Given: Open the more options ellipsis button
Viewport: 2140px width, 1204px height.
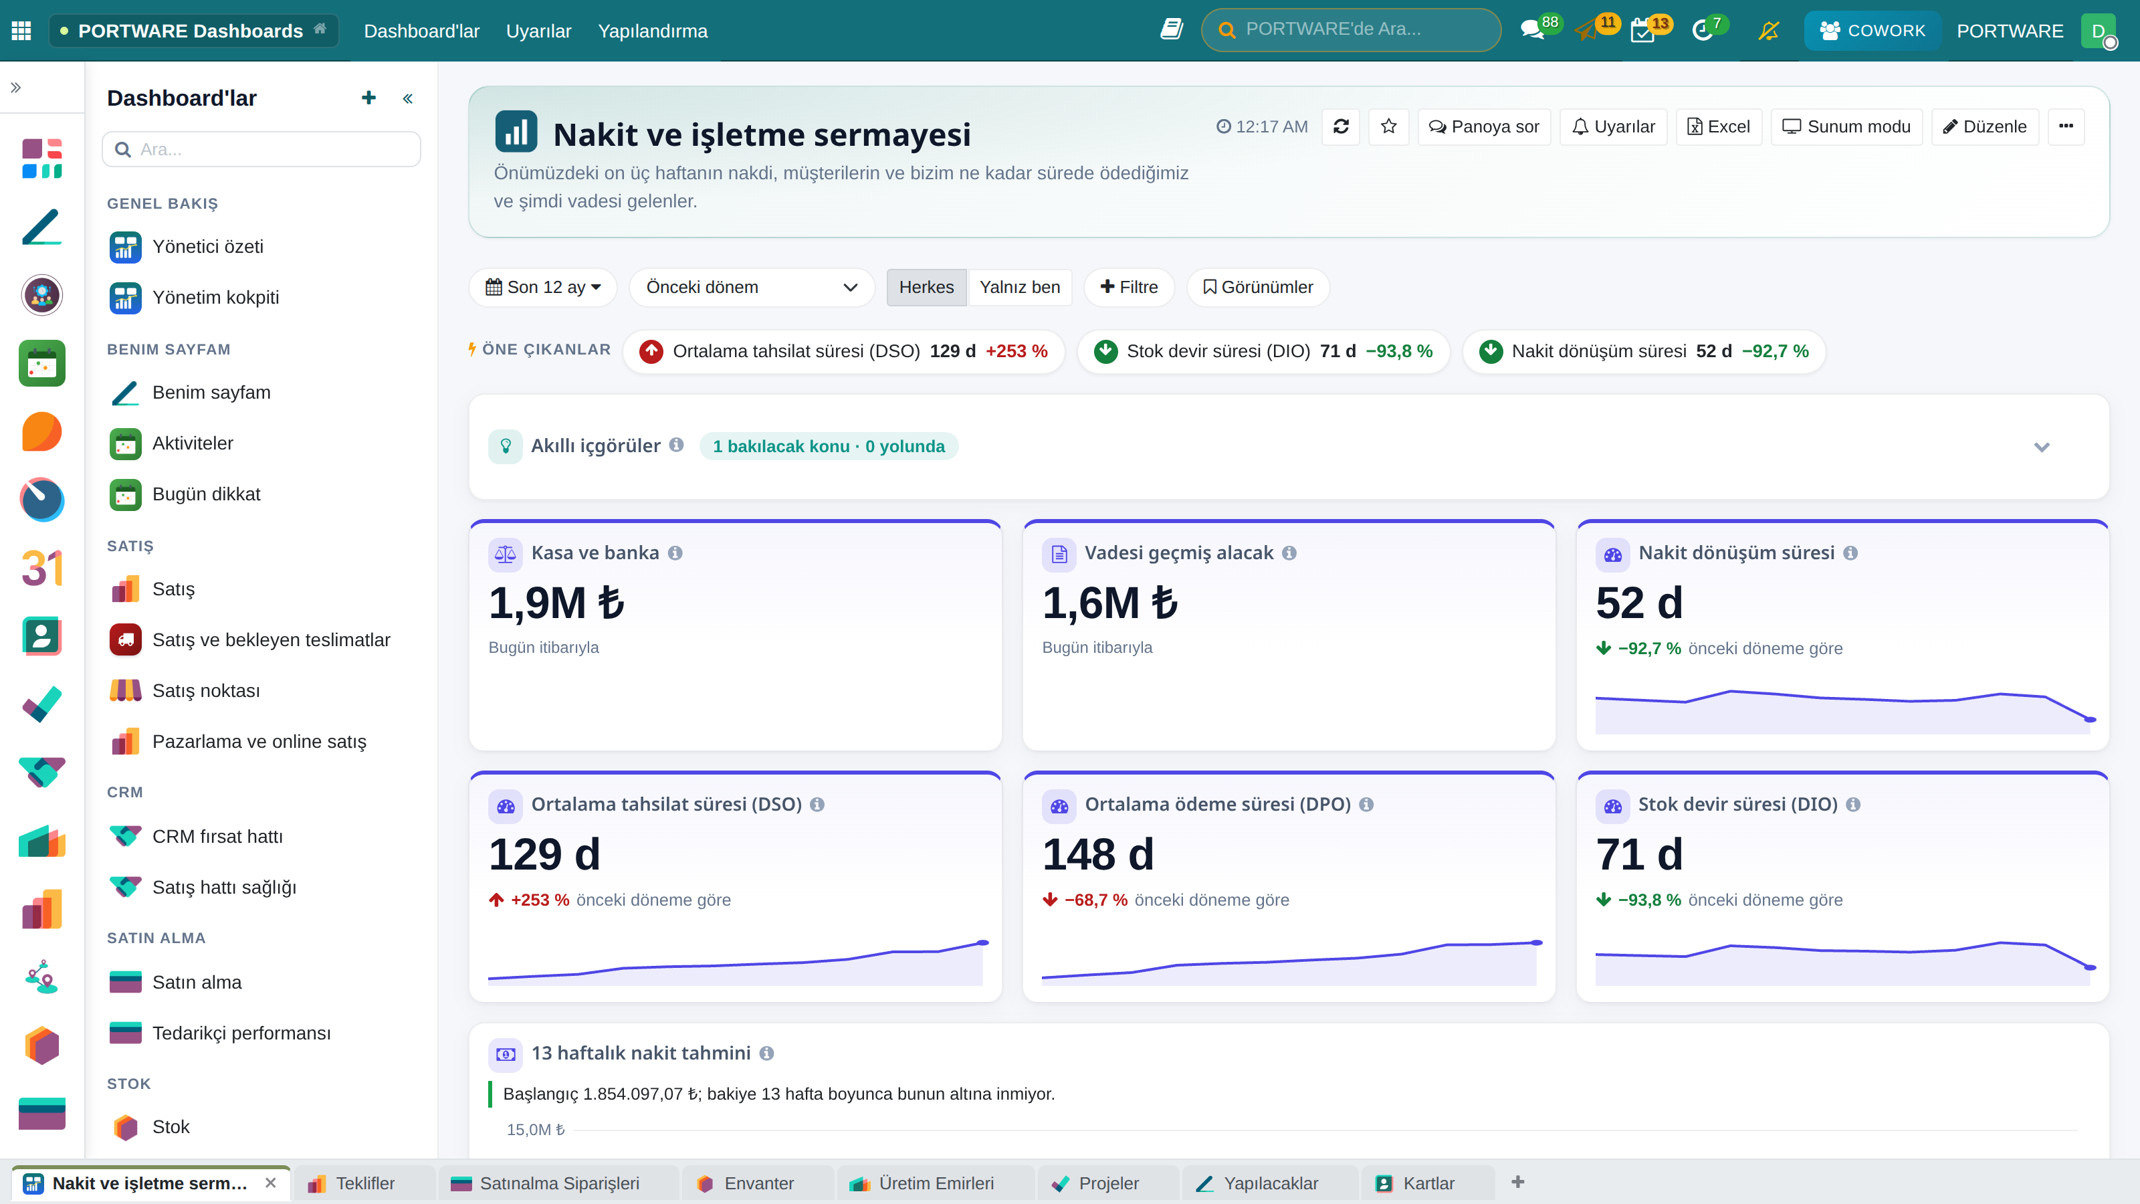Looking at the screenshot, I should tap(2066, 126).
